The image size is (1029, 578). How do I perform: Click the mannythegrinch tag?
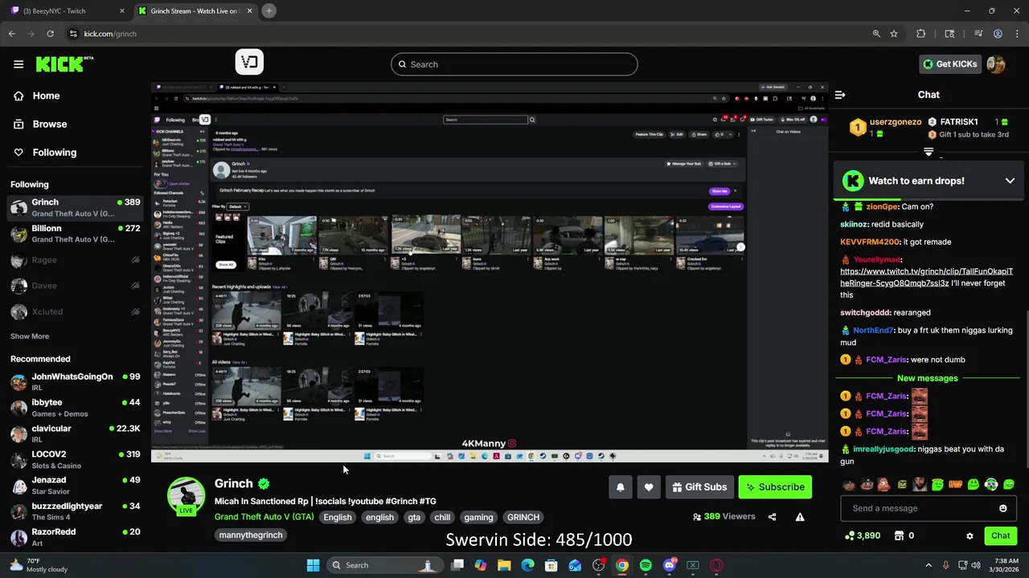[251, 535]
